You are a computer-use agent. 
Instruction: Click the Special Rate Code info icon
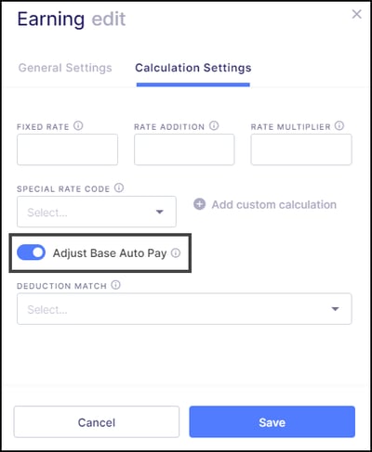[x=119, y=187]
